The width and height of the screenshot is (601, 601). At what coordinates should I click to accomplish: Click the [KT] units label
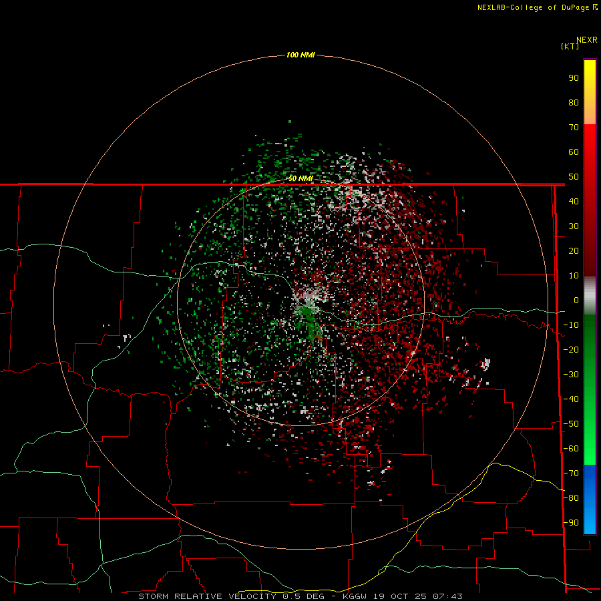pyautogui.click(x=570, y=46)
